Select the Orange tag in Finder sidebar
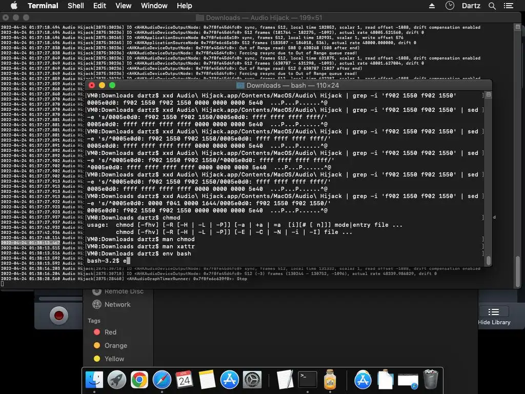525x394 pixels. 115,345
